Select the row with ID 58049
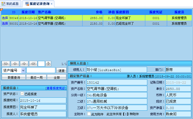The image size is (193, 119). pos(5,18)
